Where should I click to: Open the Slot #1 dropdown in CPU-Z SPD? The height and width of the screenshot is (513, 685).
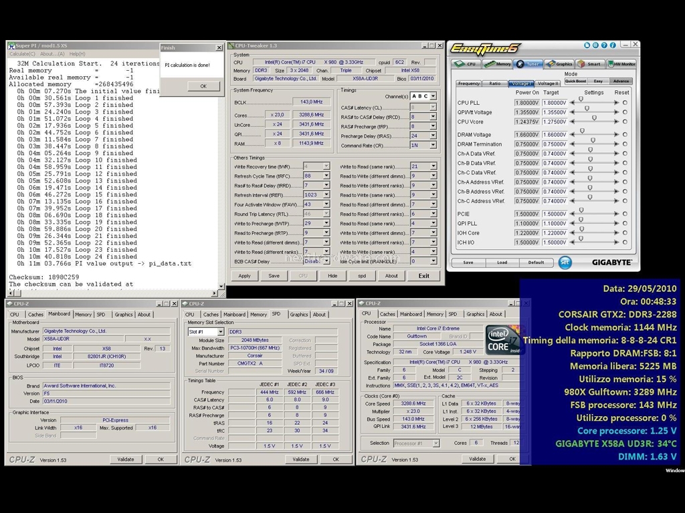click(x=221, y=332)
